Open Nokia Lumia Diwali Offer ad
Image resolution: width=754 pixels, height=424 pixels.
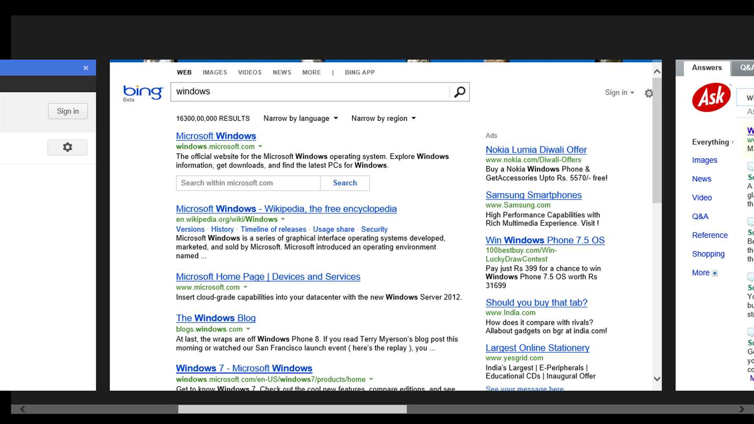[536, 150]
